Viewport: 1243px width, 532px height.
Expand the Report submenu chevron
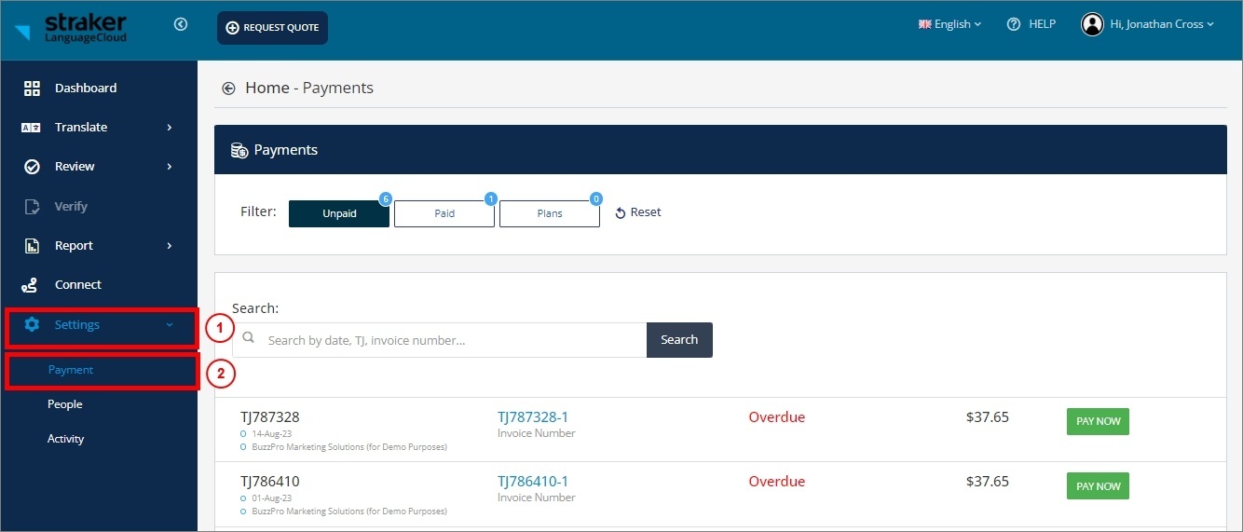[170, 246]
